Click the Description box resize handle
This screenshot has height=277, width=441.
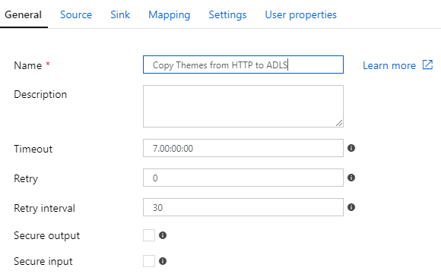(339, 123)
